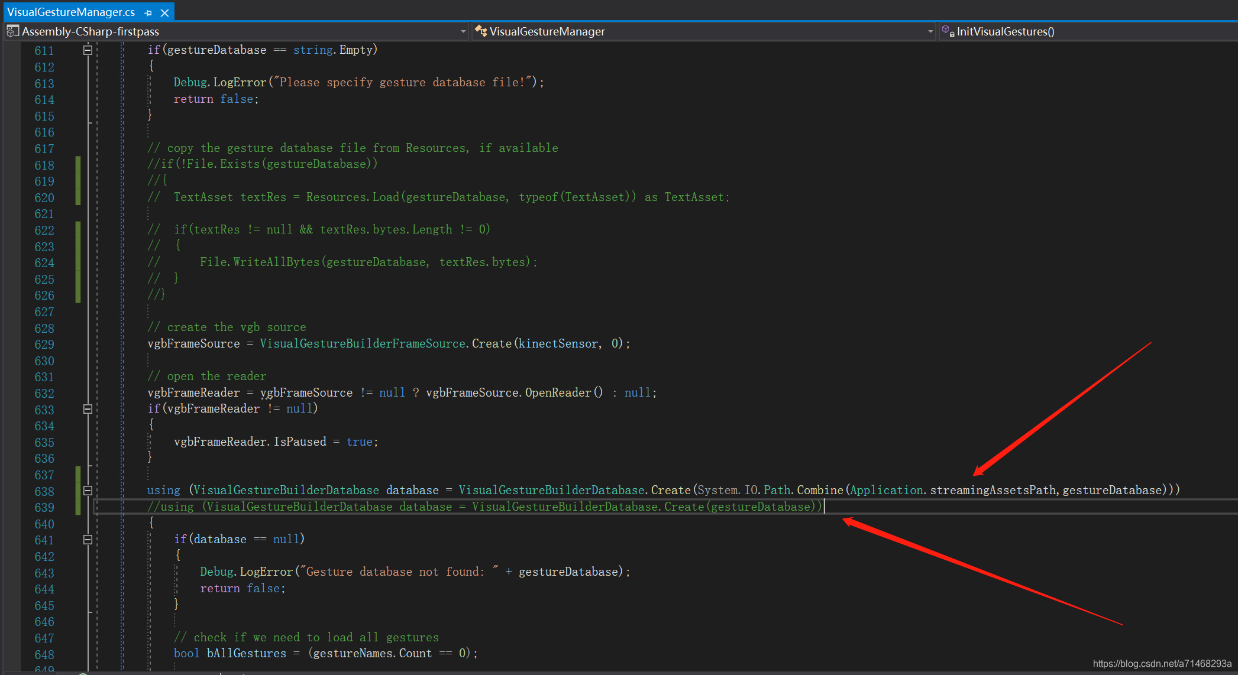Image resolution: width=1238 pixels, height=675 pixels.
Task: Open the Assembly-CSharp-firstpass project dropdown
Action: (x=464, y=31)
